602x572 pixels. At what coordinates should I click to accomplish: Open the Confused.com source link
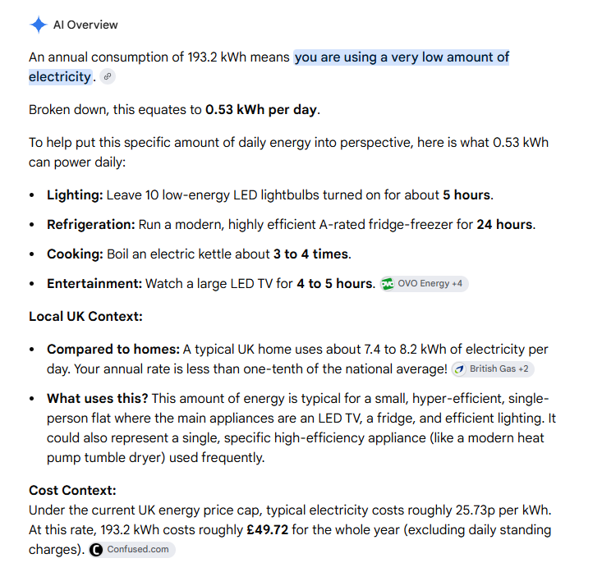point(131,550)
